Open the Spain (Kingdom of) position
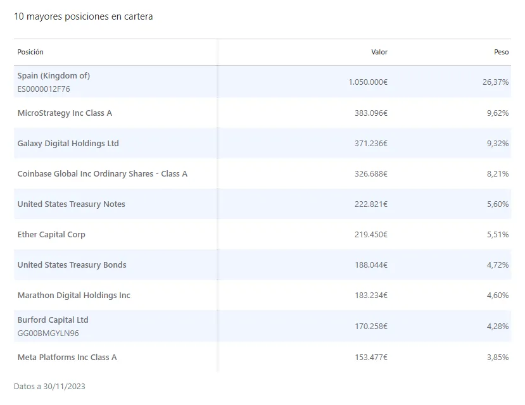The image size is (525, 405). [x=54, y=76]
